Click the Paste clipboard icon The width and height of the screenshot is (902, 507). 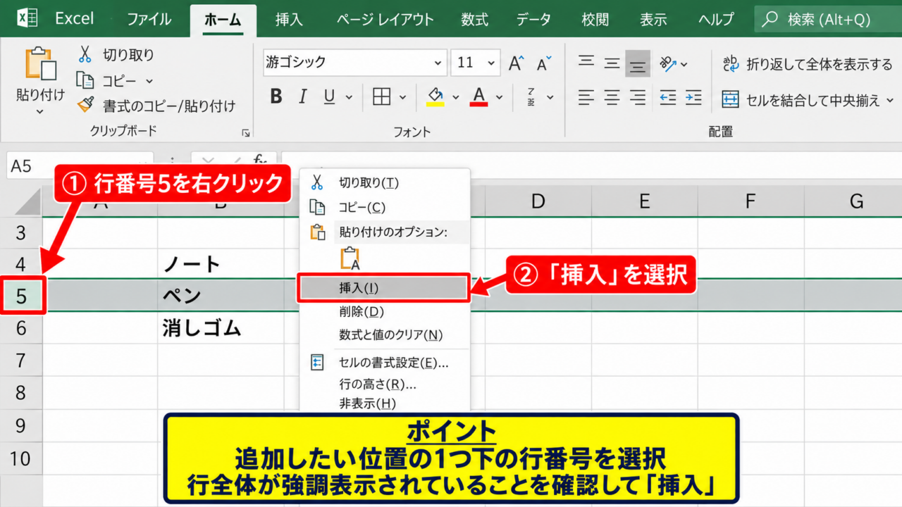click(40, 65)
